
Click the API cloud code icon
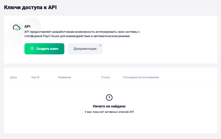pyautogui.click(x=17, y=28)
